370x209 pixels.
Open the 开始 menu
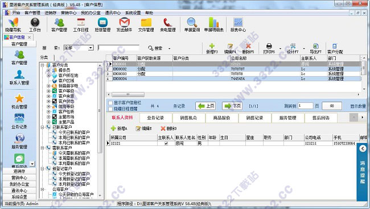coord(16,12)
